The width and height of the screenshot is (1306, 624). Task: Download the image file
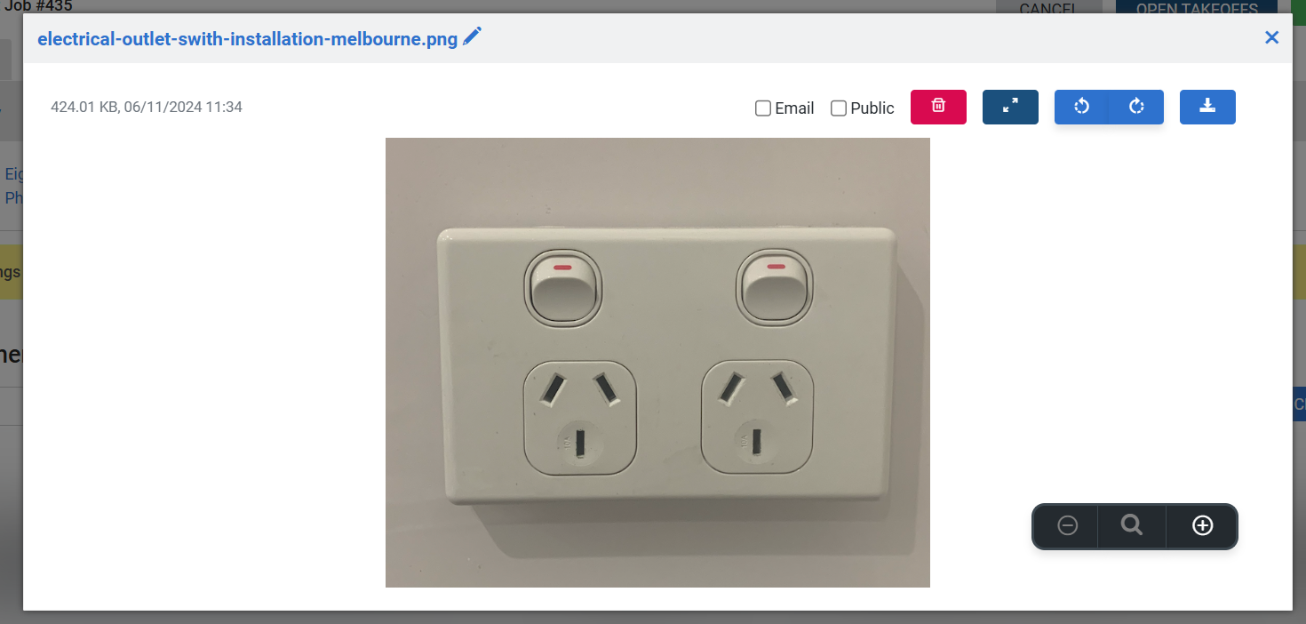[x=1207, y=107]
